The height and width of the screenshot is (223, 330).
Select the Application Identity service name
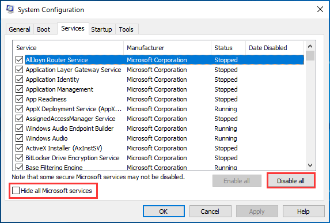52,80
